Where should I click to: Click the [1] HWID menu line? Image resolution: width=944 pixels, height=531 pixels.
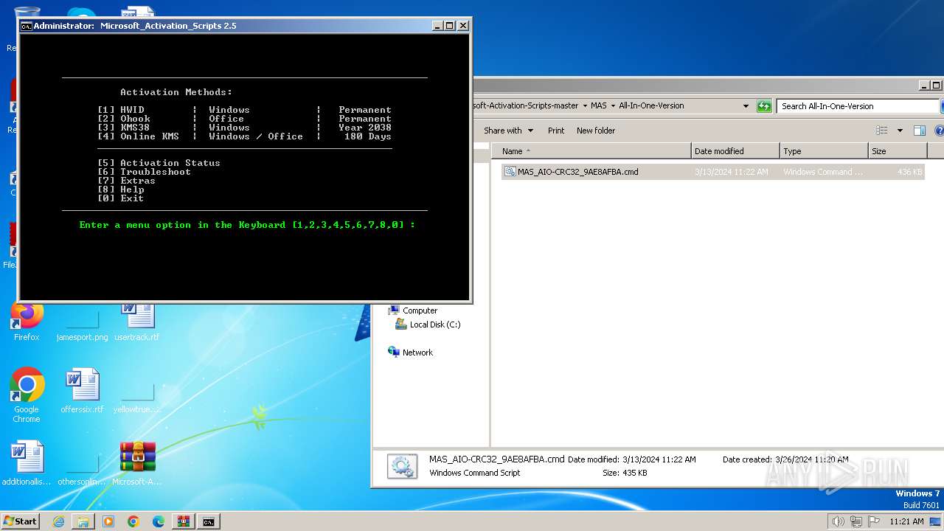(244, 110)
